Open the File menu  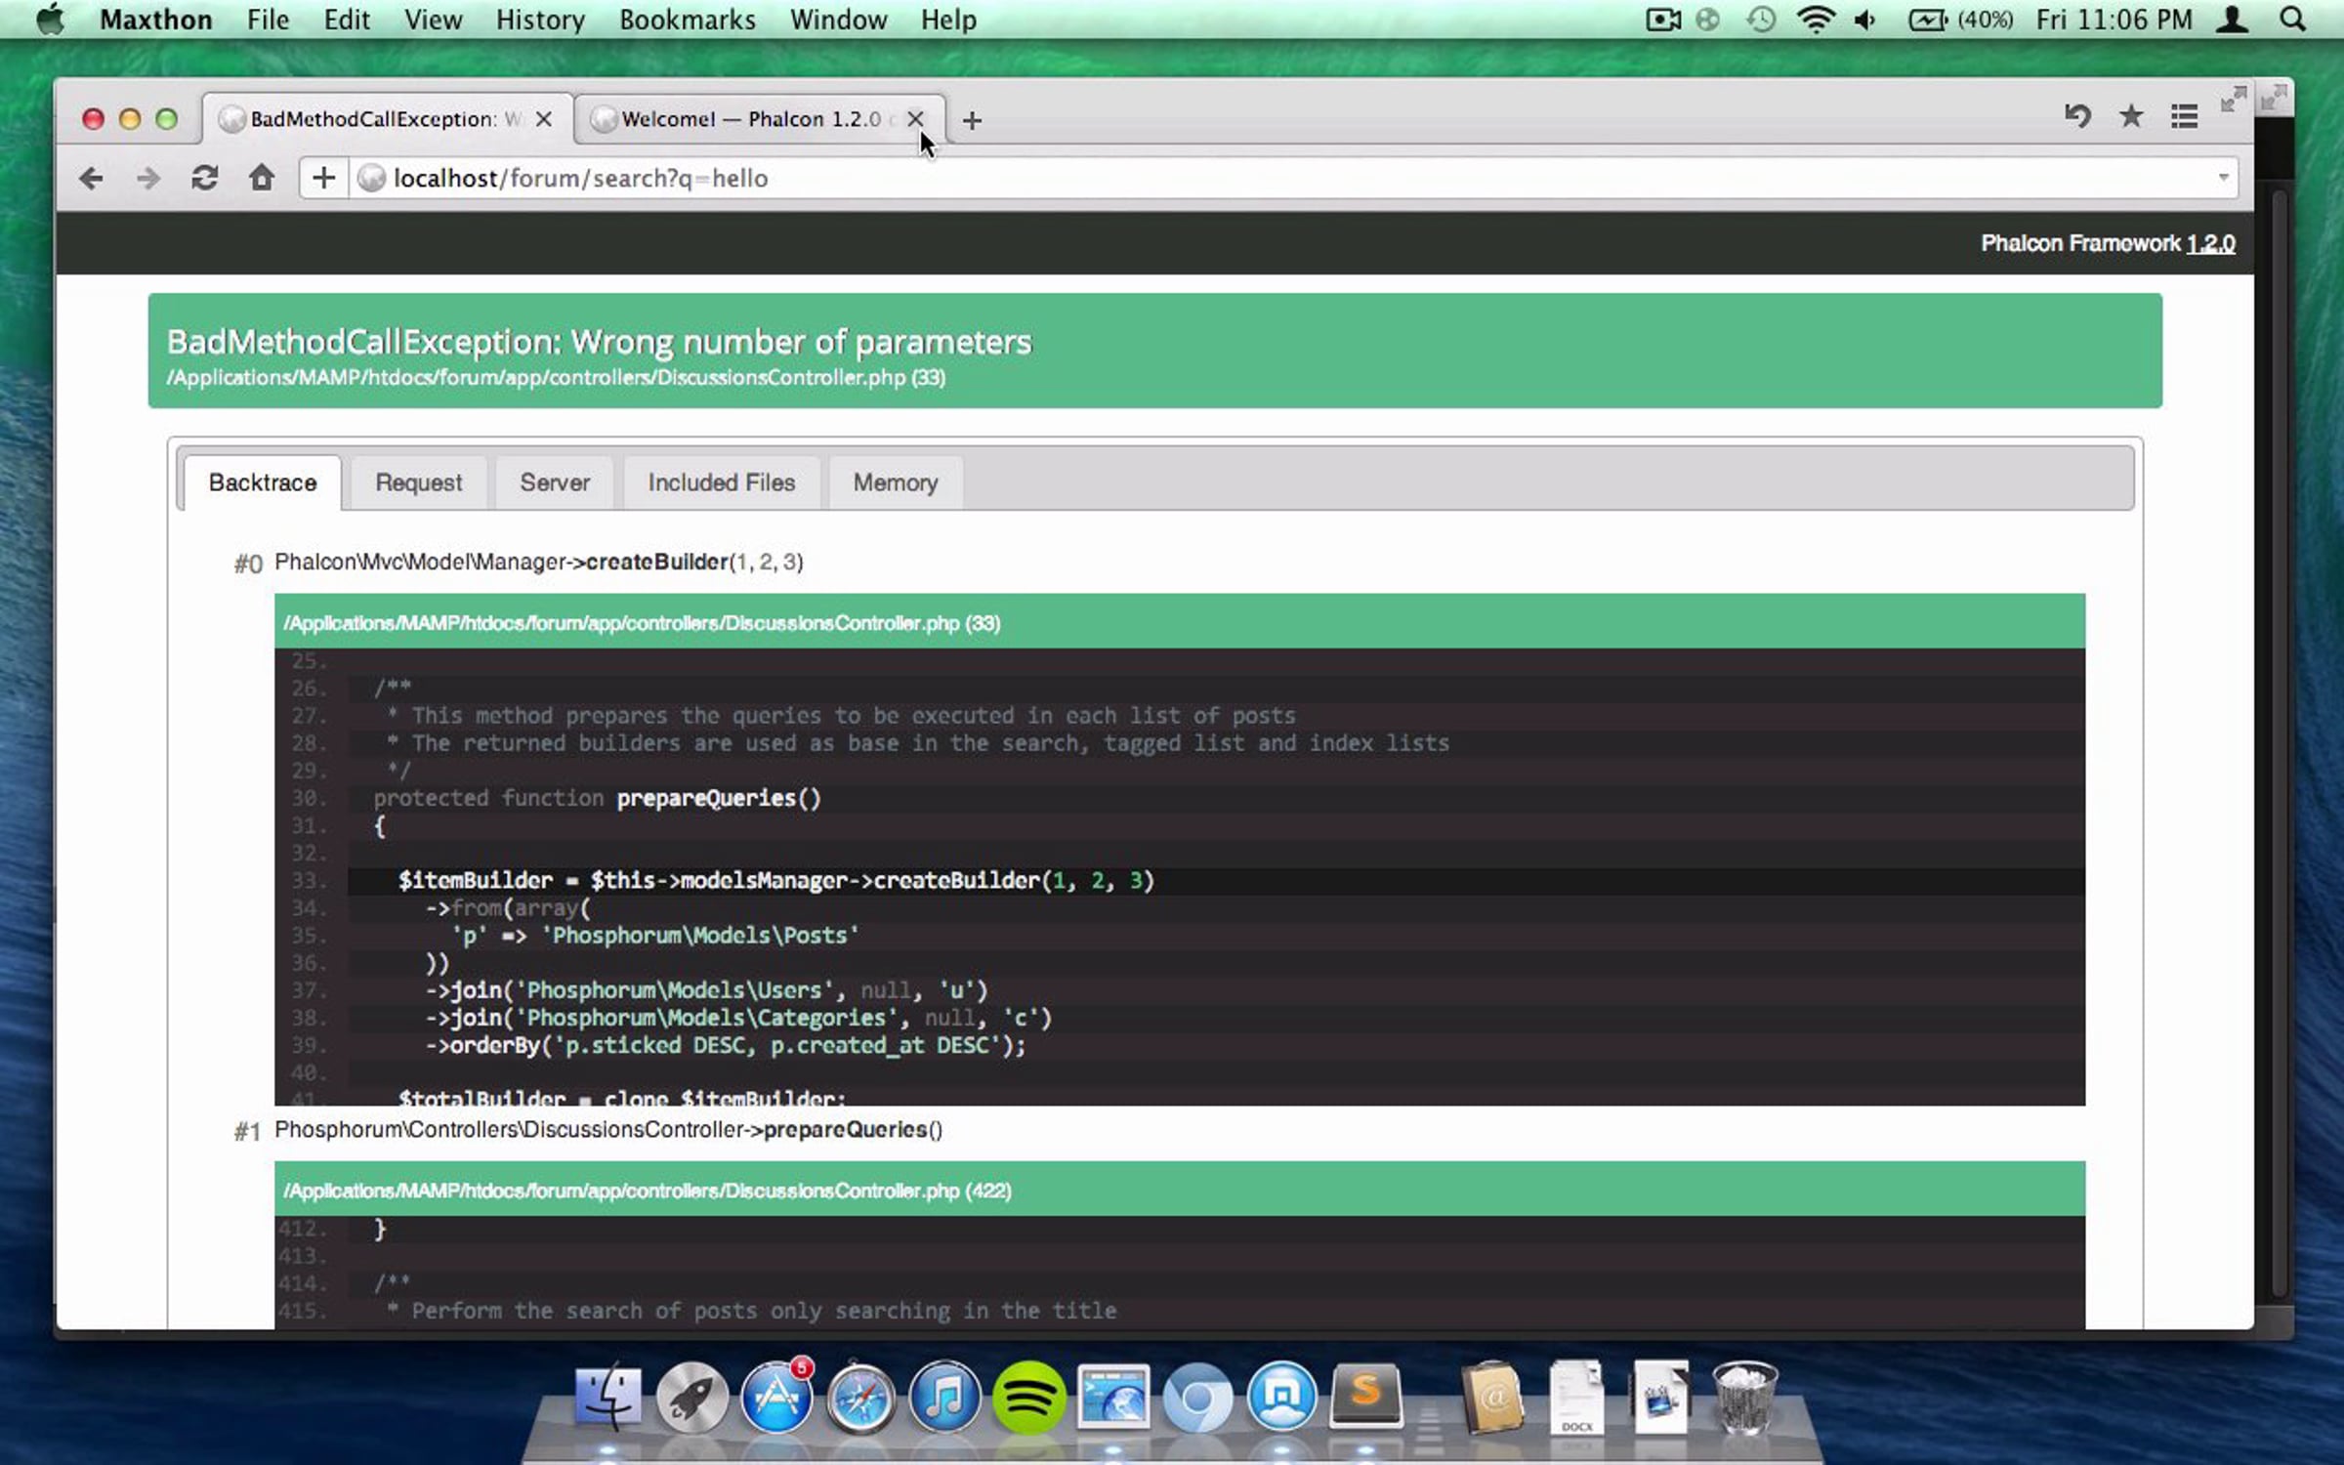point(268,20)
